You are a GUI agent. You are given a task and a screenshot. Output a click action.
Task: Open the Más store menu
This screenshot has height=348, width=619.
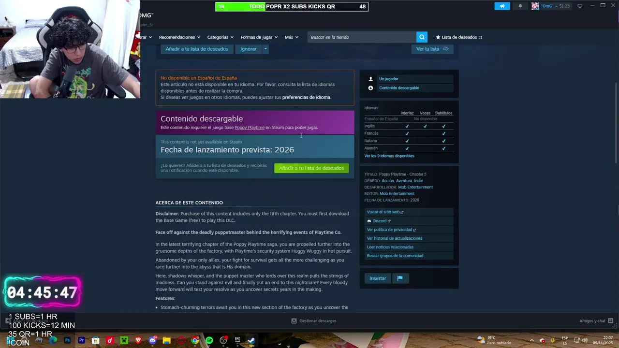click(291, 37)
